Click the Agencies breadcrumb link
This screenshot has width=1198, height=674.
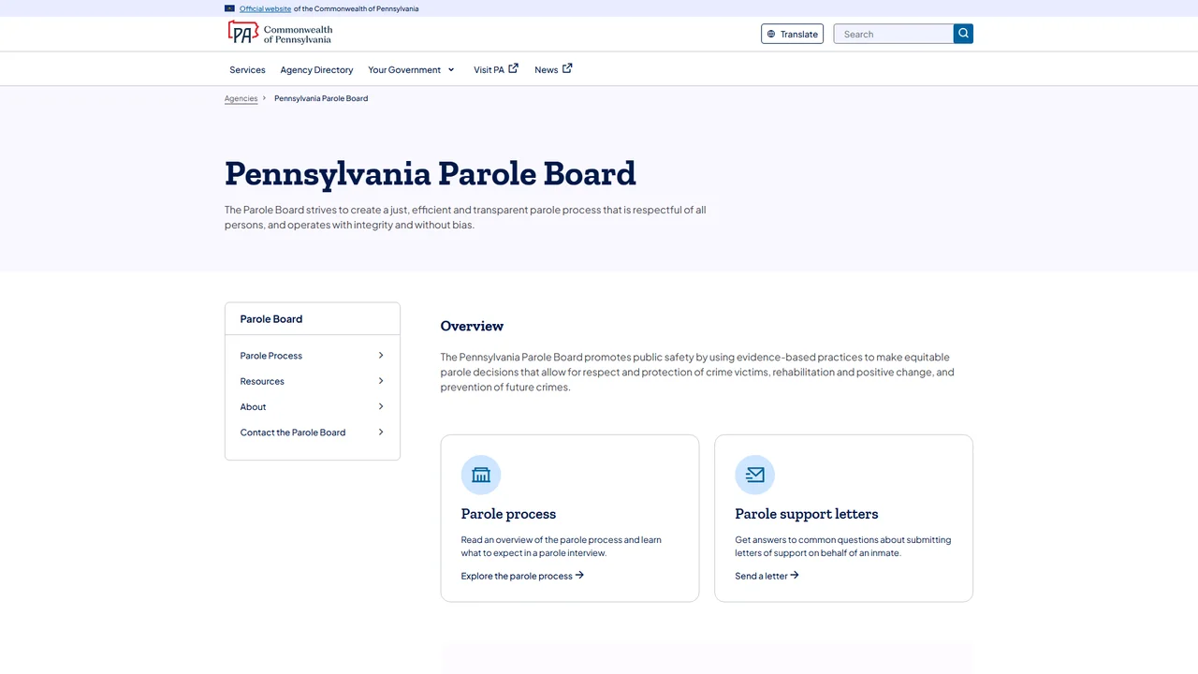tap(241, 98)
